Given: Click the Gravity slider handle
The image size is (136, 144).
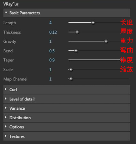Looking at the screenshot, I should 106,41.
